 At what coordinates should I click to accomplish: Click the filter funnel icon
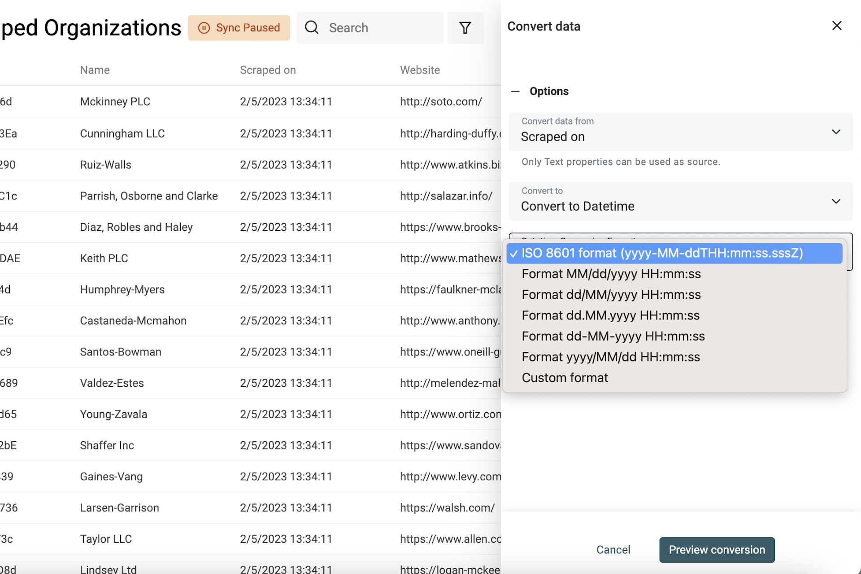[465, 27]
